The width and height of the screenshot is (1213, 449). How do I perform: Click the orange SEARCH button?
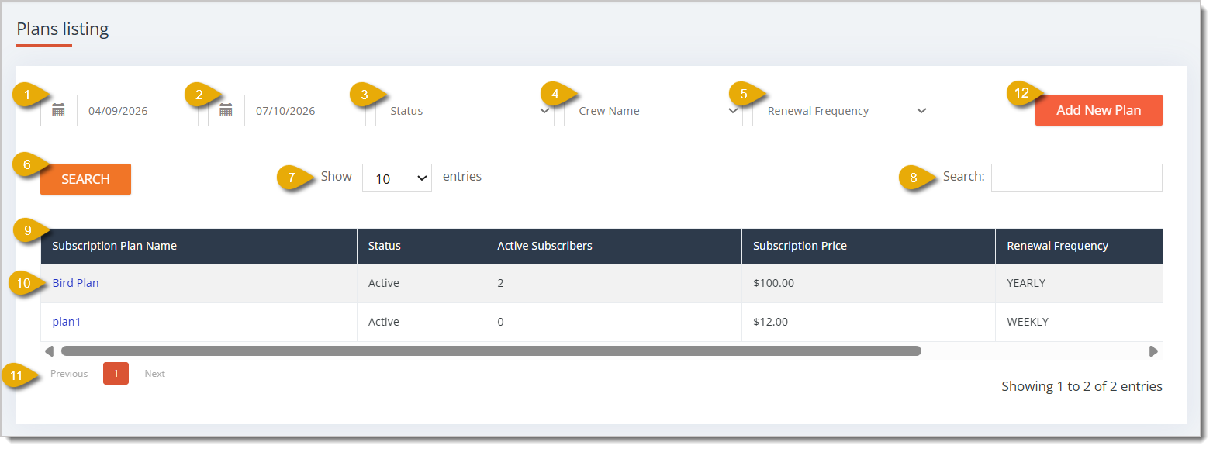coord(85,179)
